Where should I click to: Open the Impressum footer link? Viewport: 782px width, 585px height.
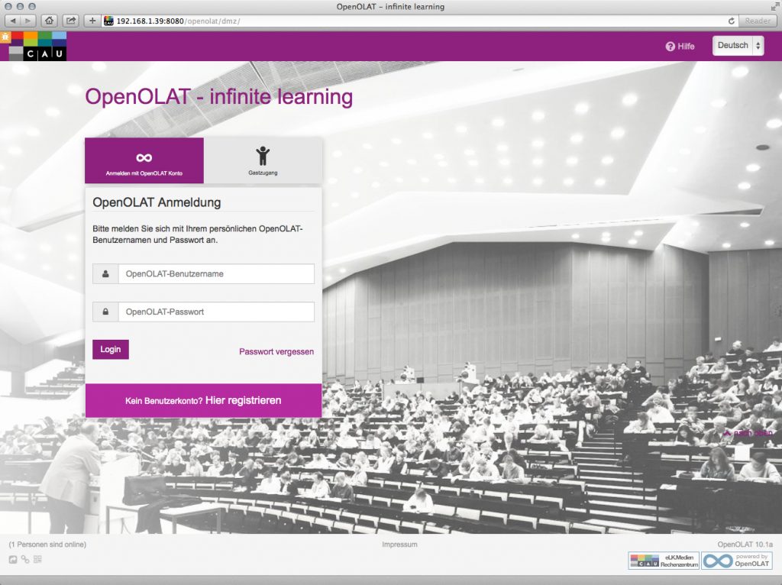click(399, 545)
